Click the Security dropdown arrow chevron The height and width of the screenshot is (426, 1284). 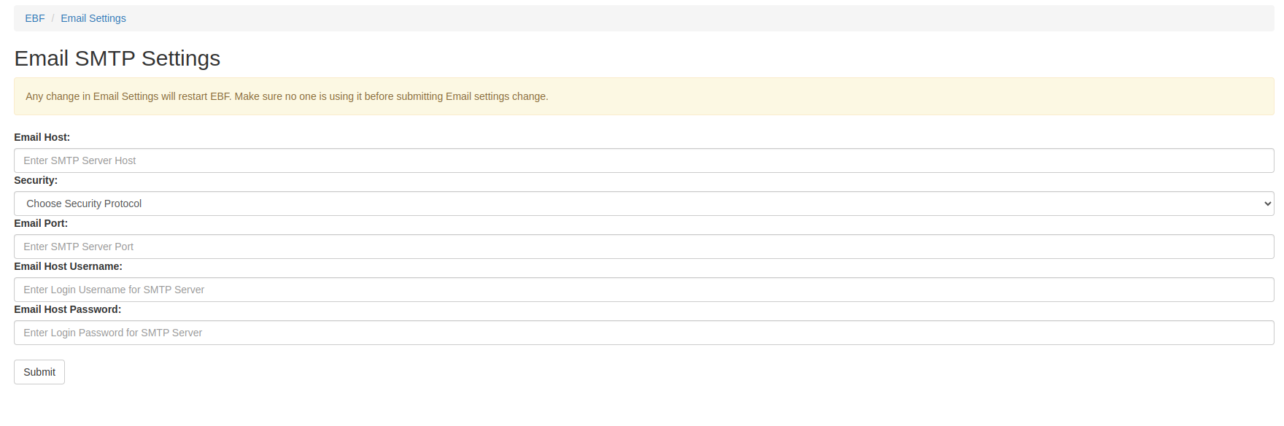coord(1267,204)
